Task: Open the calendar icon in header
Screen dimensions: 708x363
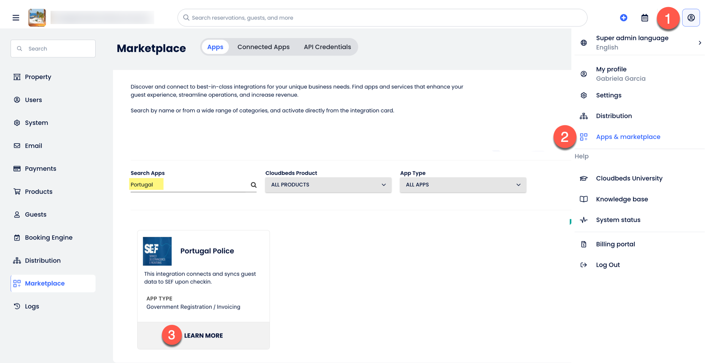Action: 645,18
